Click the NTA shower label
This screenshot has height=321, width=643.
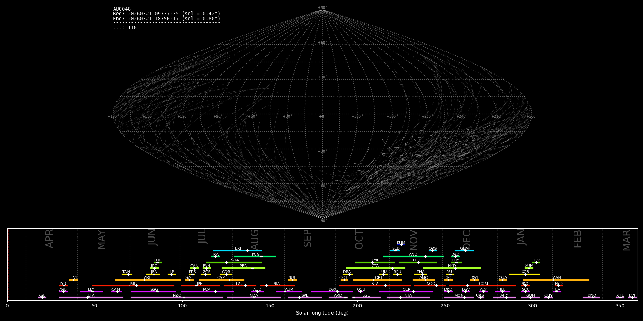pyautogui.click(x=408, y=296)
